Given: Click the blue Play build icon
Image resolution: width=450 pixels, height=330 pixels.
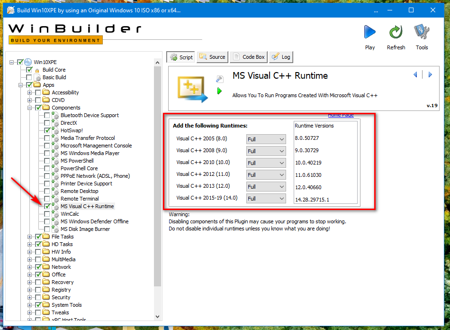Looking at the screenshot, I should click(x=369, y=32).
